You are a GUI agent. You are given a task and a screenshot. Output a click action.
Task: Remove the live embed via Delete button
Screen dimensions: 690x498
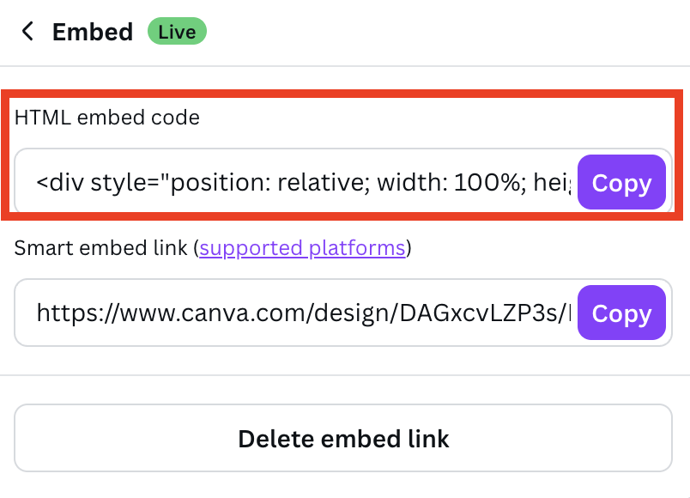(x=343, y=439)
